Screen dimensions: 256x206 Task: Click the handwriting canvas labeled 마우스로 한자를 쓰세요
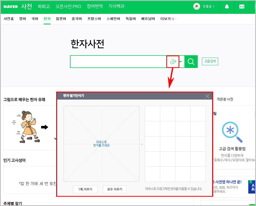(x=101, y=143)
